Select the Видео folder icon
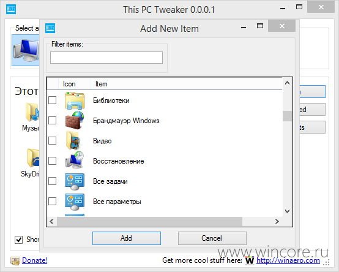Image resolution: width=339 pixels, height=272 pixels. click(x=73, y=140)
